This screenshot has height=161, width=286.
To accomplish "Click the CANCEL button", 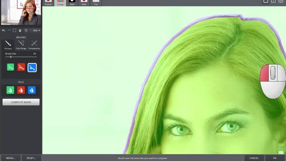I will pos(254,158).
